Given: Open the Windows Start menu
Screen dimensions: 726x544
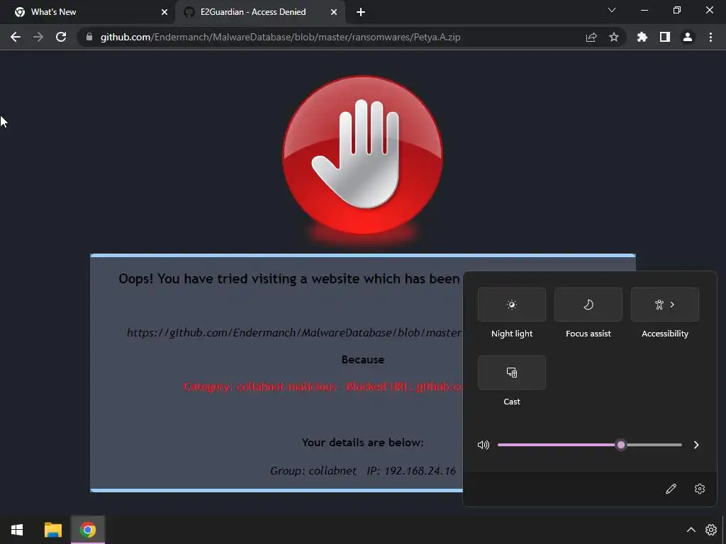Looking at the screenshot, I should (17, 530).
